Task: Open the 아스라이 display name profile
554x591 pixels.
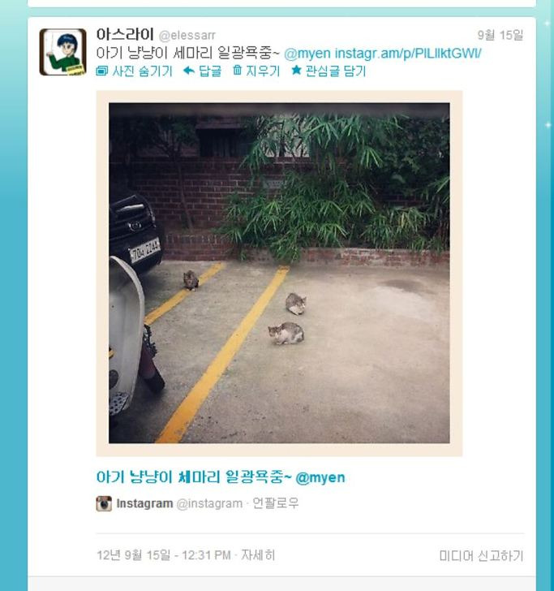Action: point(125,35)
